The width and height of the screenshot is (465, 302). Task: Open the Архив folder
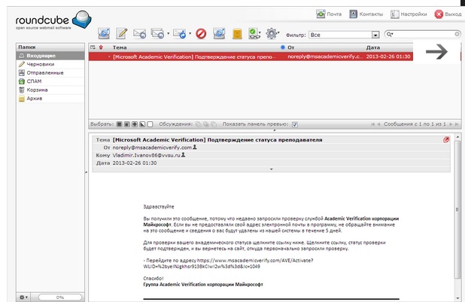[50, 99]
